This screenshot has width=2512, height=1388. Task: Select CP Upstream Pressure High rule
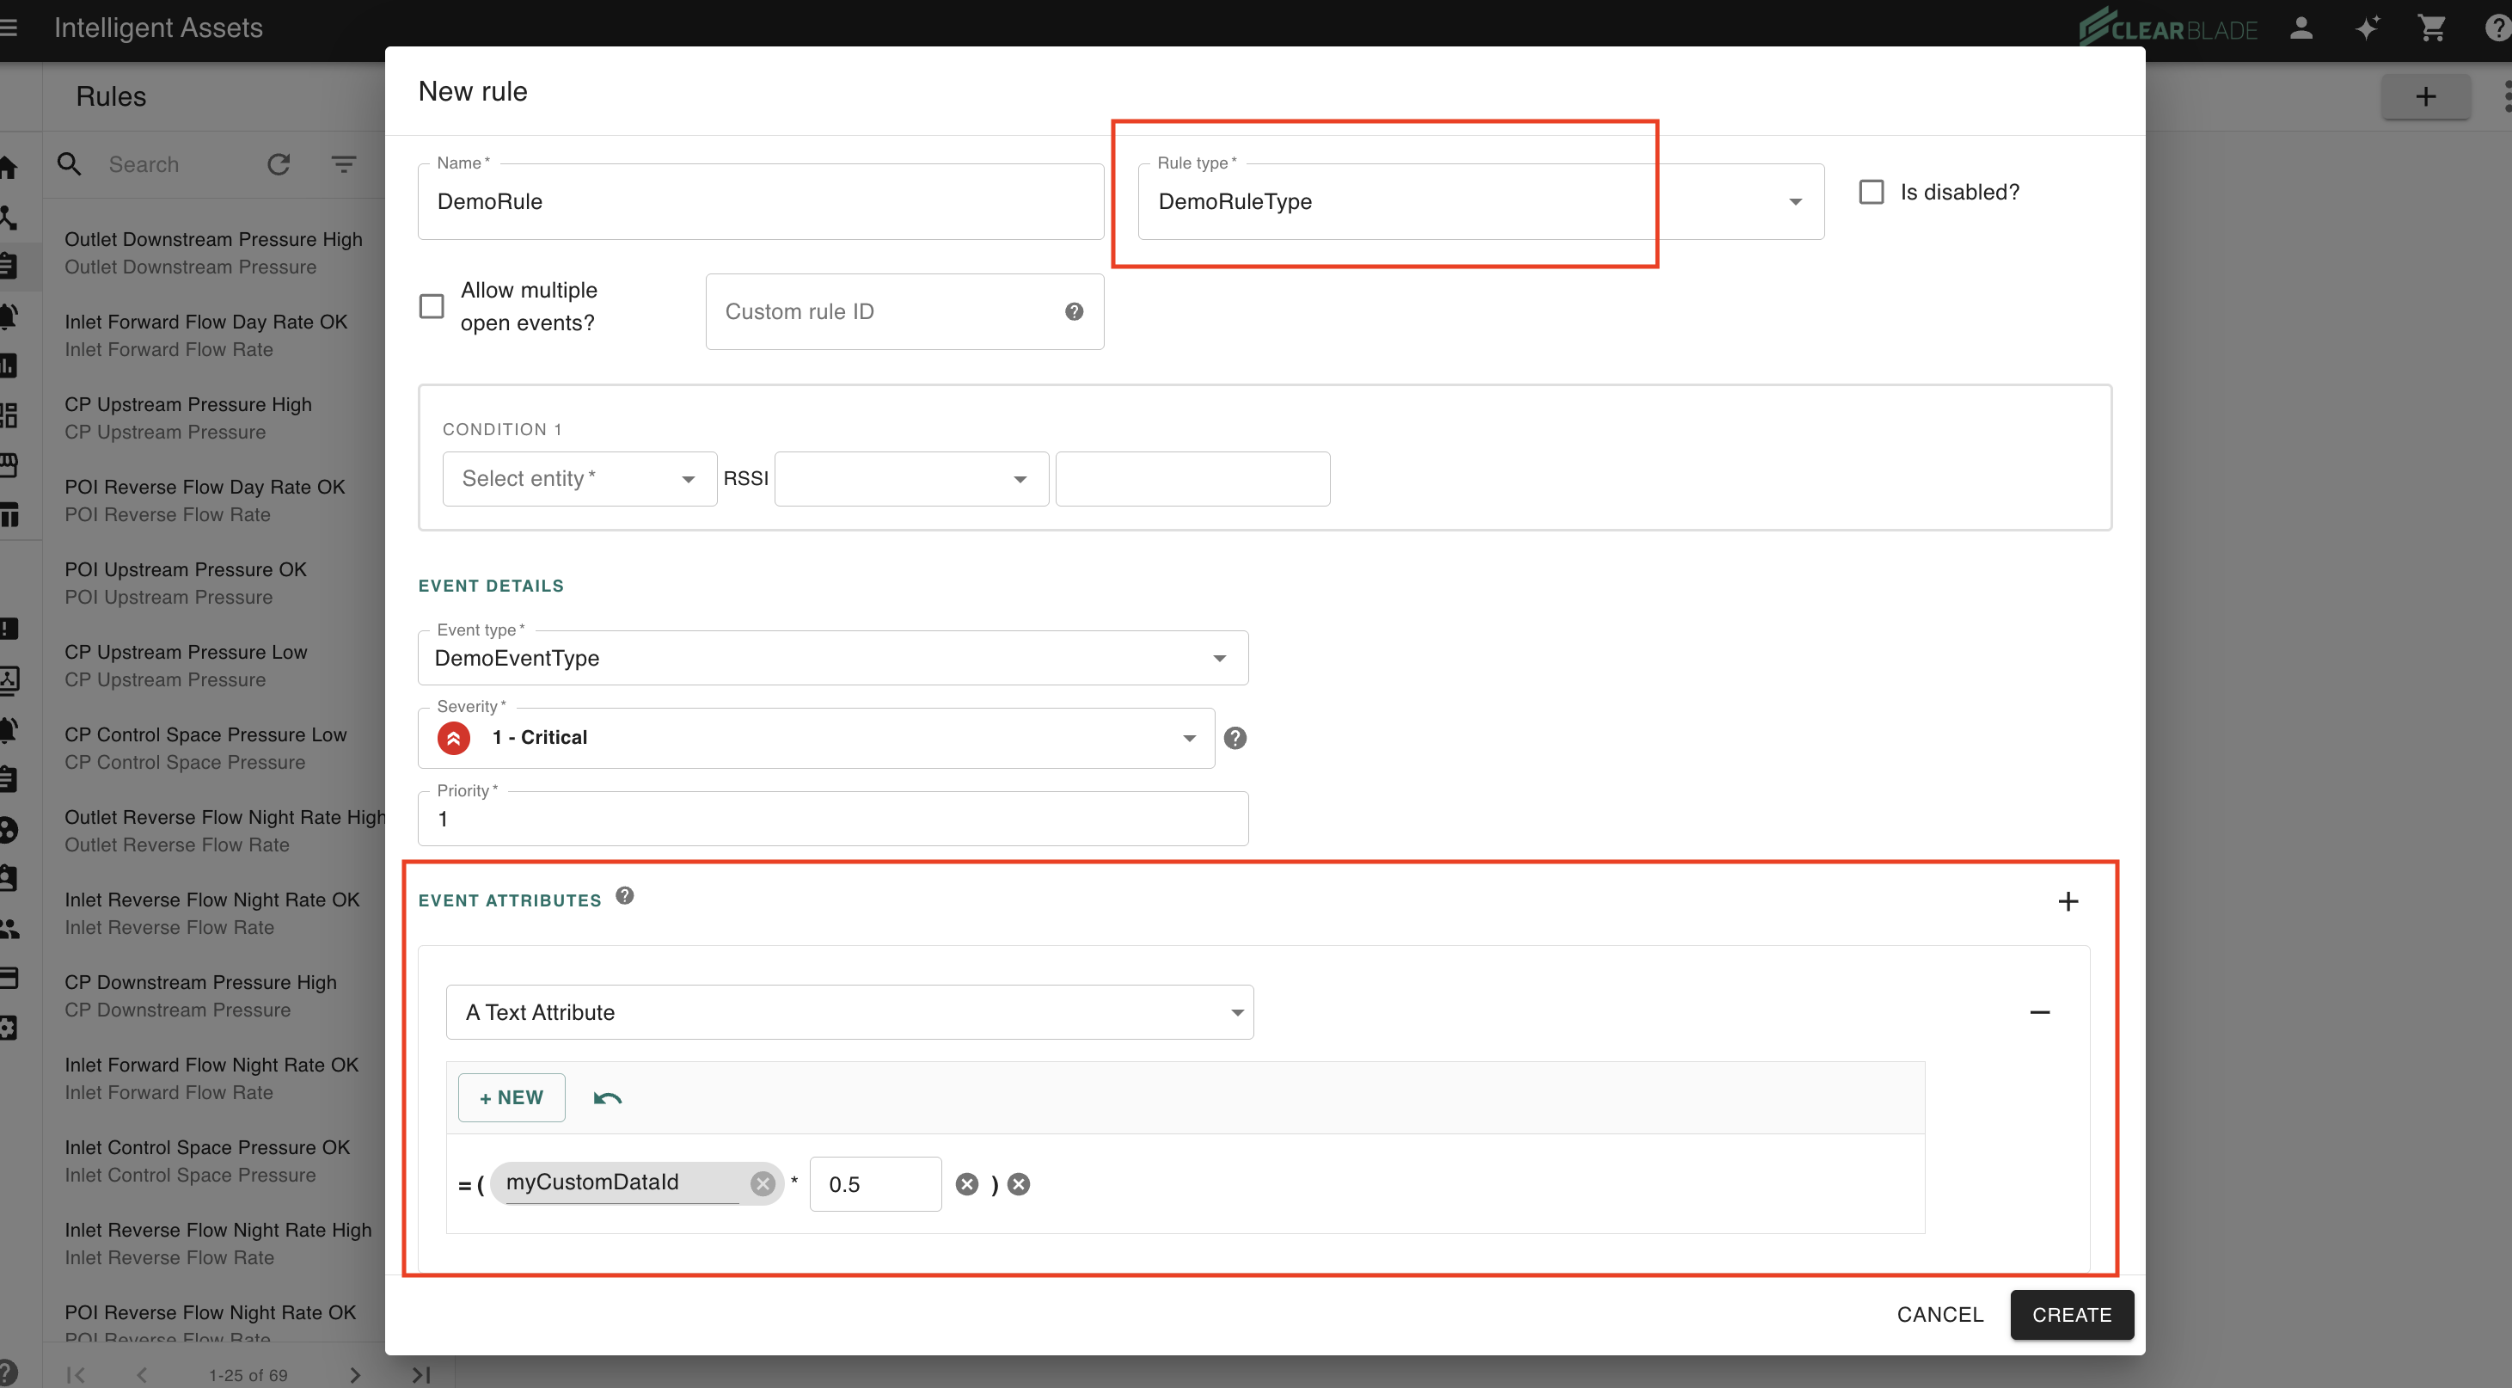[188, 417]
